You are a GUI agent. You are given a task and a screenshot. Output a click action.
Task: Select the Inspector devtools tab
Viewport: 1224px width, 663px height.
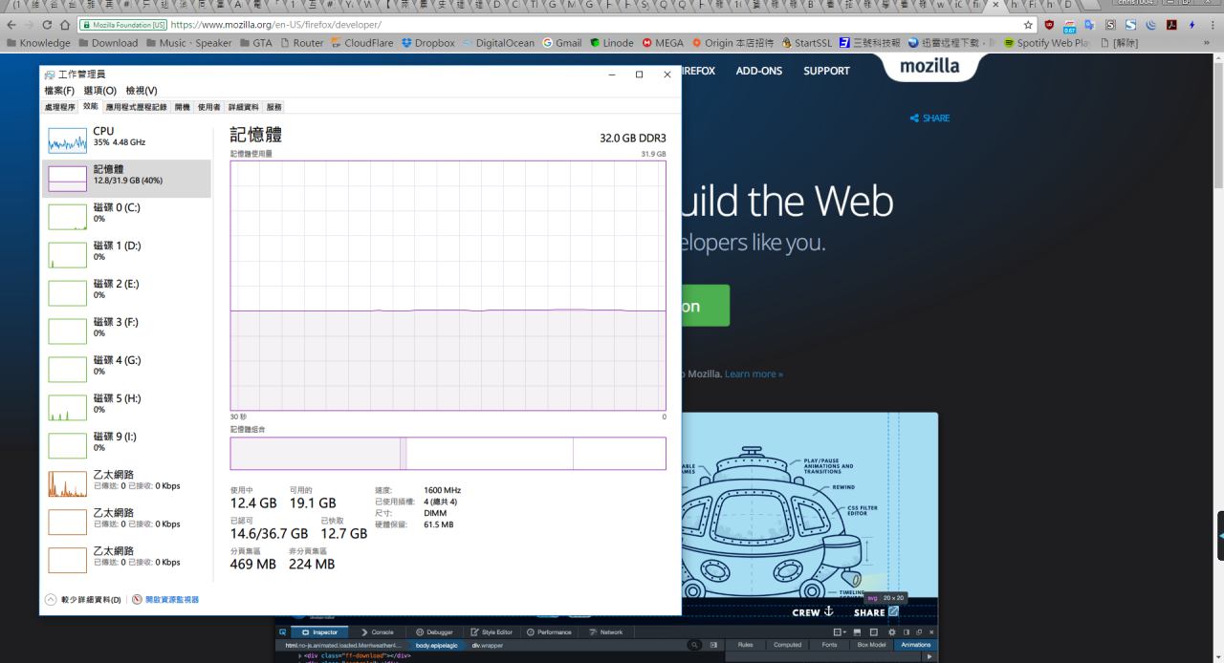click(x=320, y=631)
